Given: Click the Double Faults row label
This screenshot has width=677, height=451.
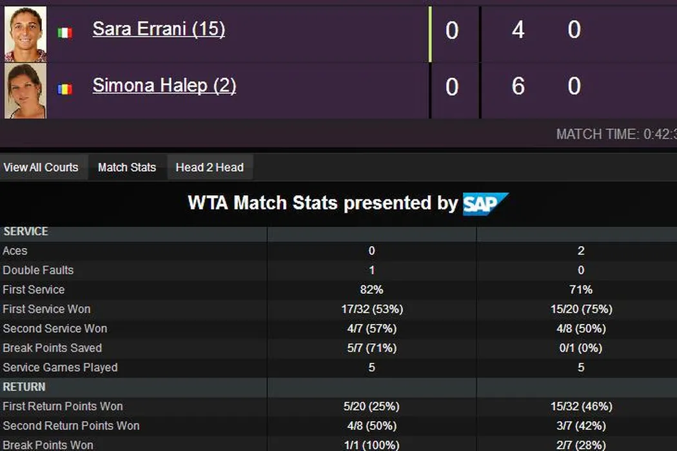Looking at the screenshot, I should point(38,270).
